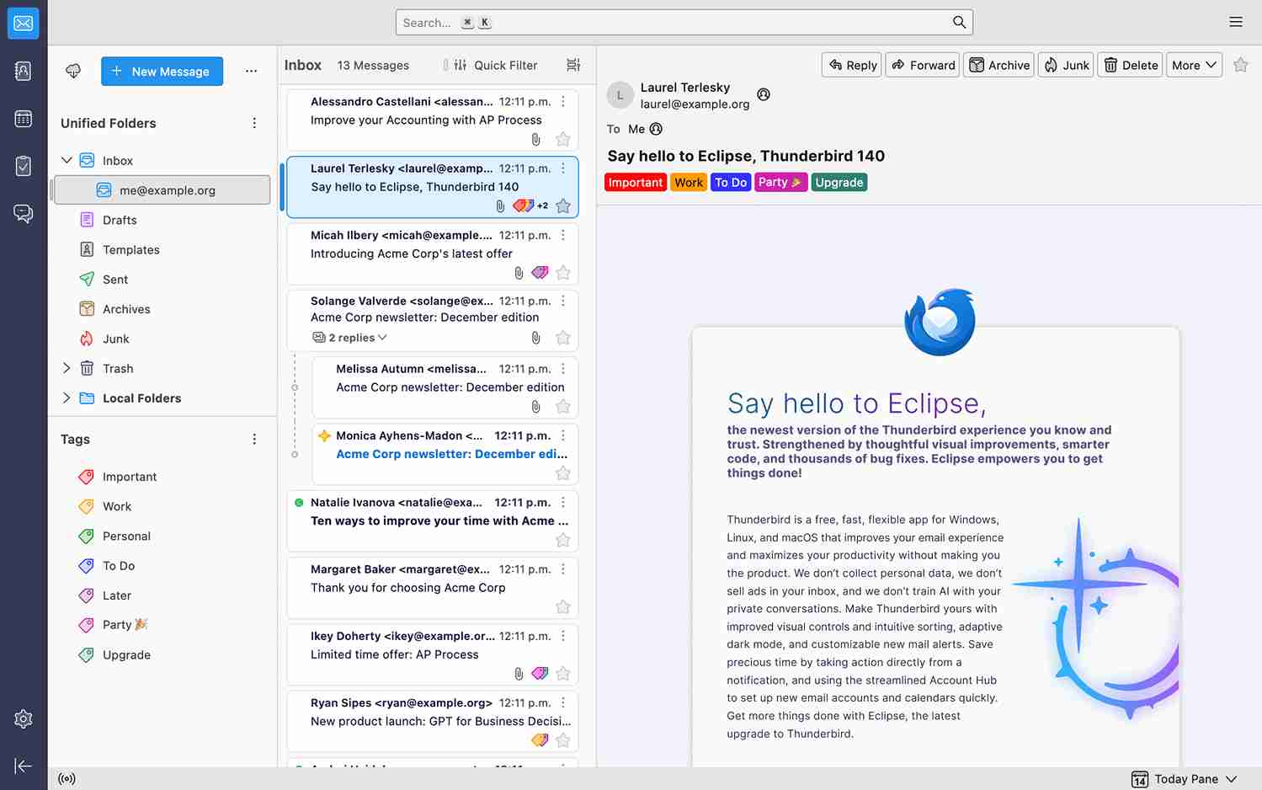
Task: Star the Laurel Terlesky message in list
Action: (563, 206)
